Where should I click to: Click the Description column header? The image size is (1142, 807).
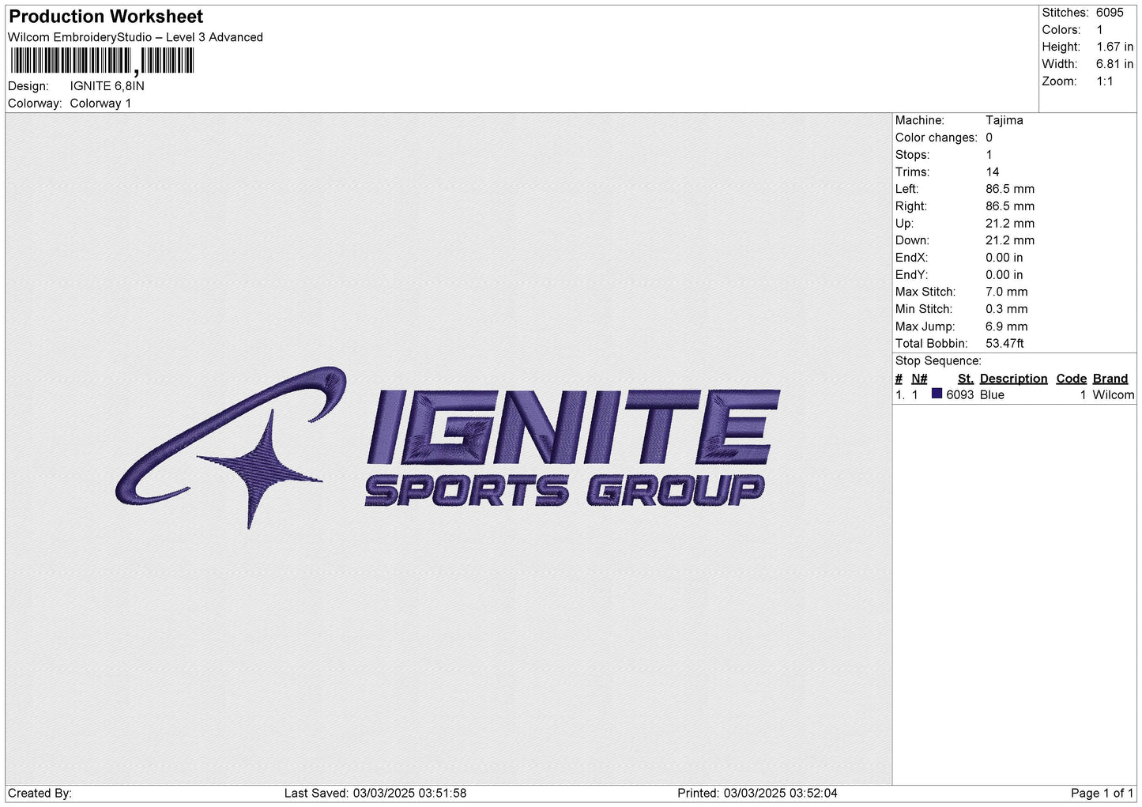(1013, 379)
